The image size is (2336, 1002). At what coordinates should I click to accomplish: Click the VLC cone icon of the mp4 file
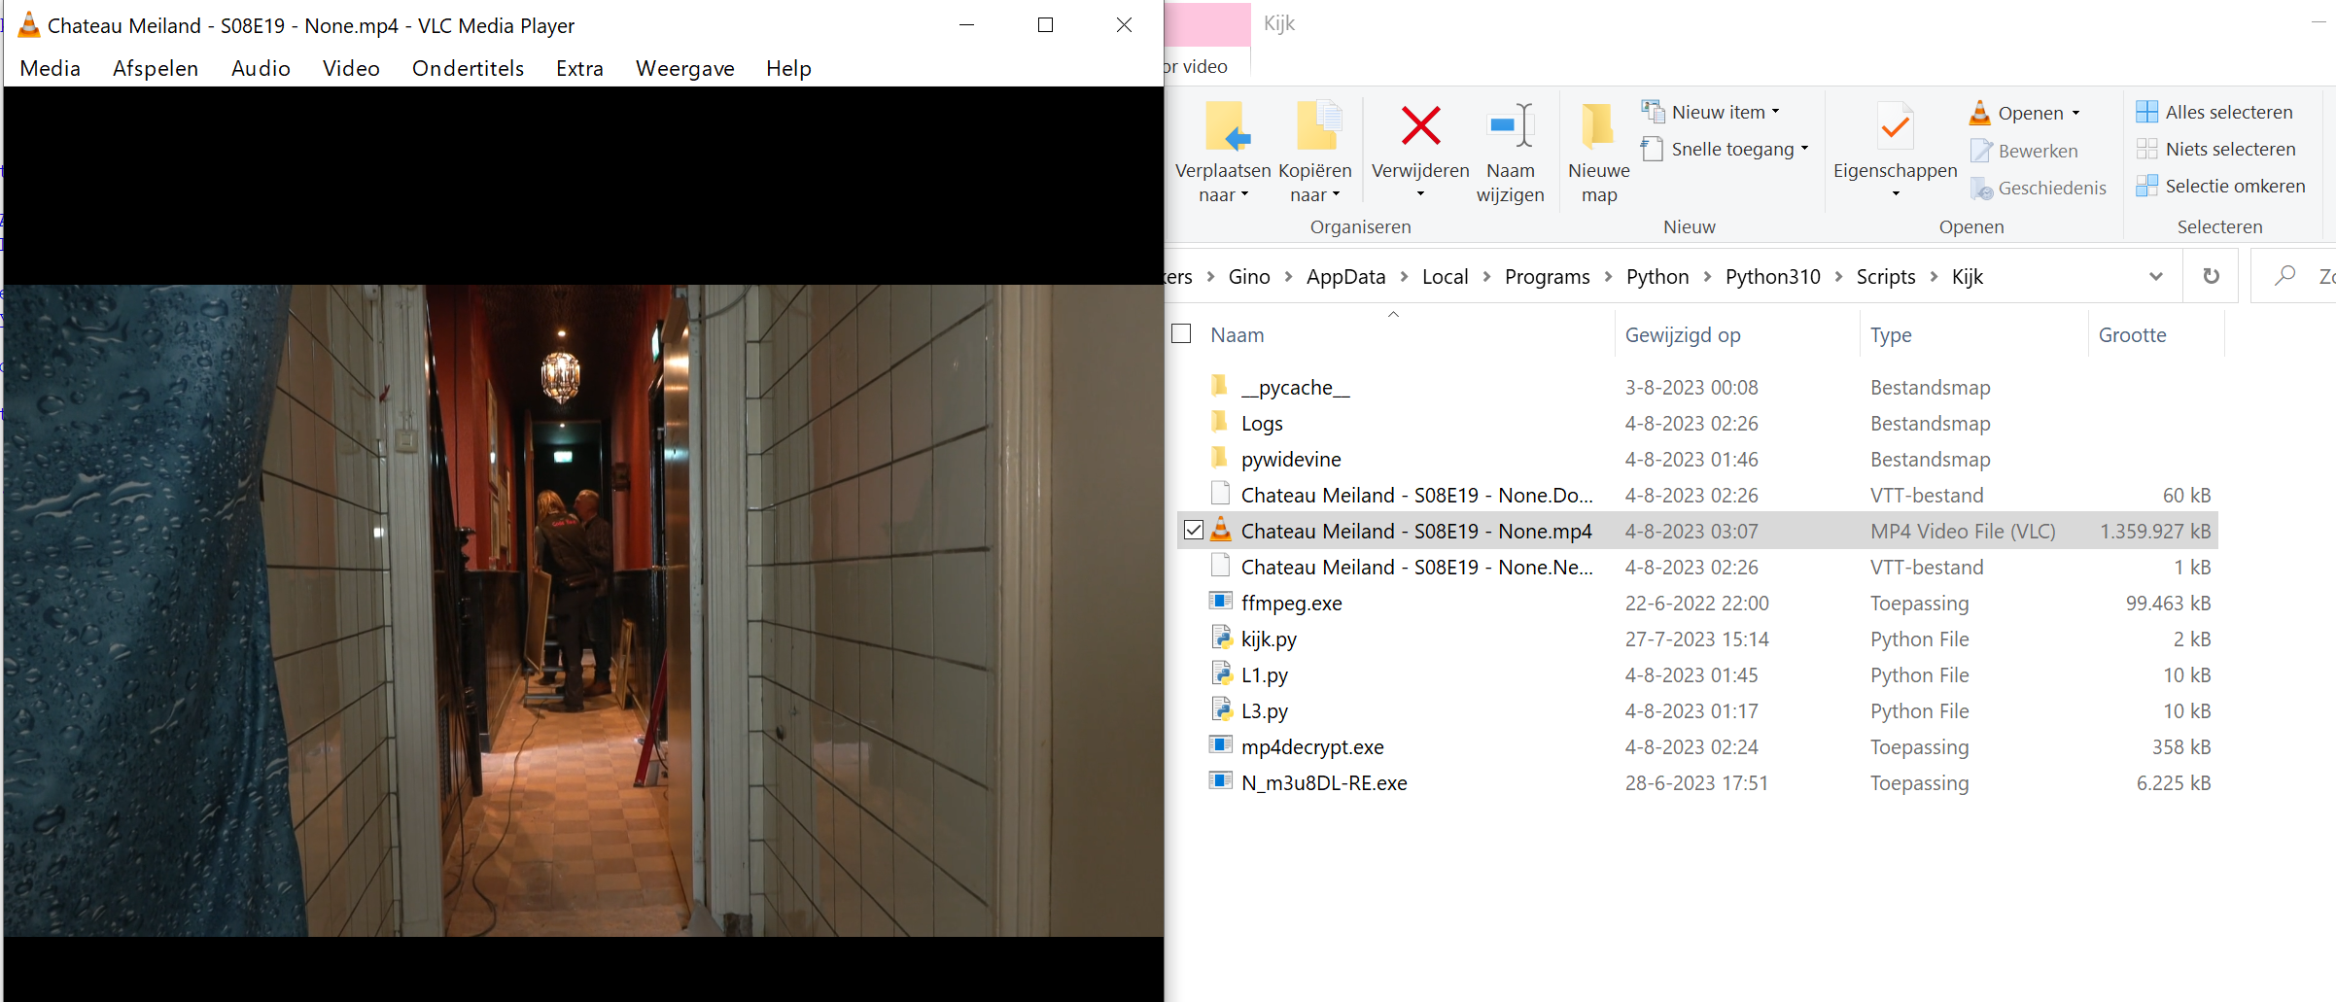[x=1221, y=530]
